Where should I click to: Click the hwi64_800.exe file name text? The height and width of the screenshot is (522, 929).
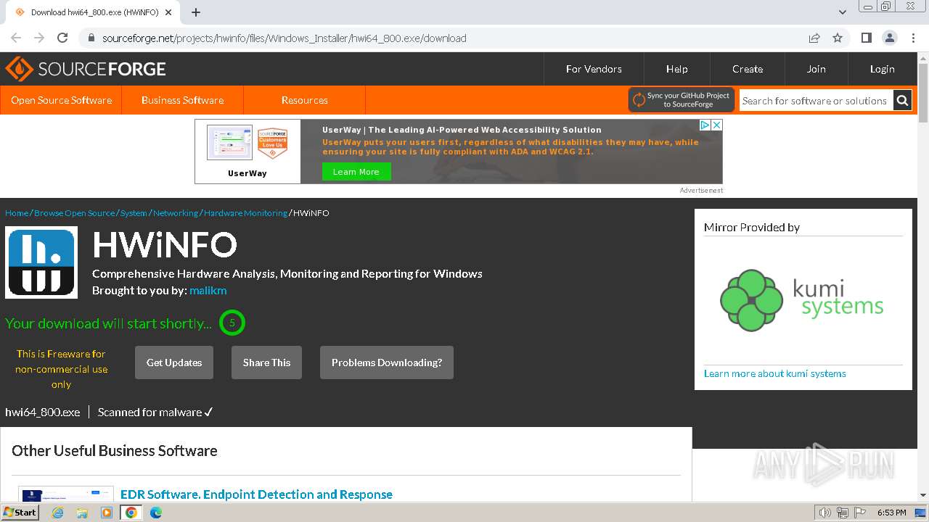coord(42,412)
